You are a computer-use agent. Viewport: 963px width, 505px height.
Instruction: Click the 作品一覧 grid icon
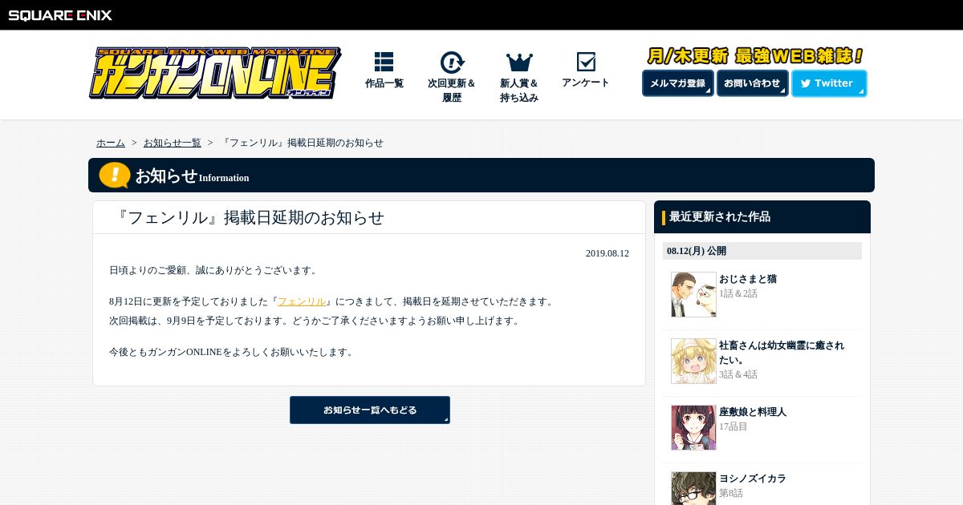384,62
